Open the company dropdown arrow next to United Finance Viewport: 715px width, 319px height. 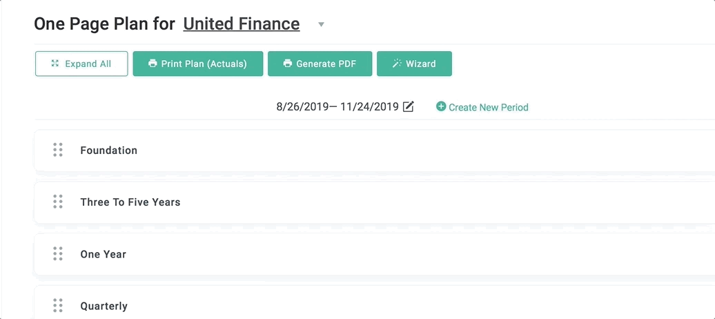321,24
